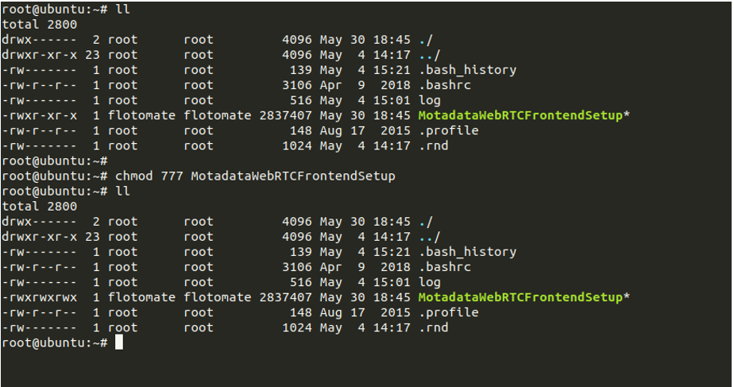Click .bash_history in the first listing
The image size is (734, 387).
[x=468, y=70]
